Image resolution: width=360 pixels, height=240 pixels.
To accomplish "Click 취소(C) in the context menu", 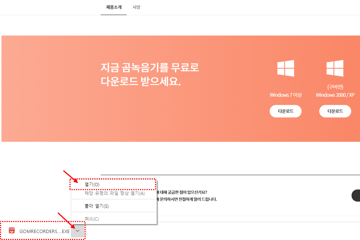I will coord(114,219).
